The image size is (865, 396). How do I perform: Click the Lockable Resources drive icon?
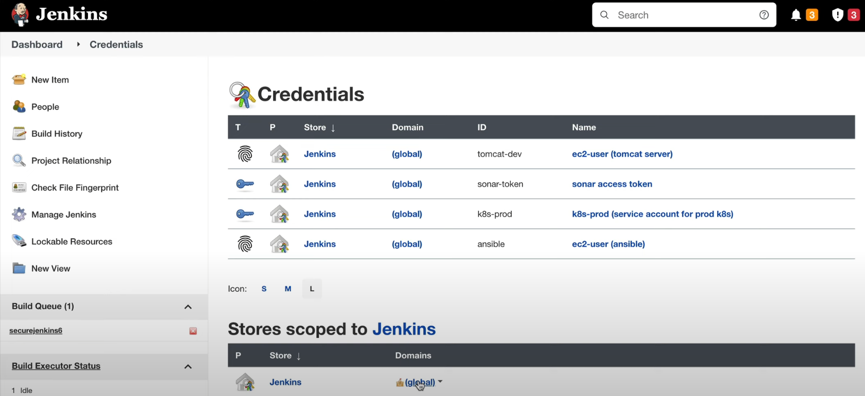tap(19, 241)
